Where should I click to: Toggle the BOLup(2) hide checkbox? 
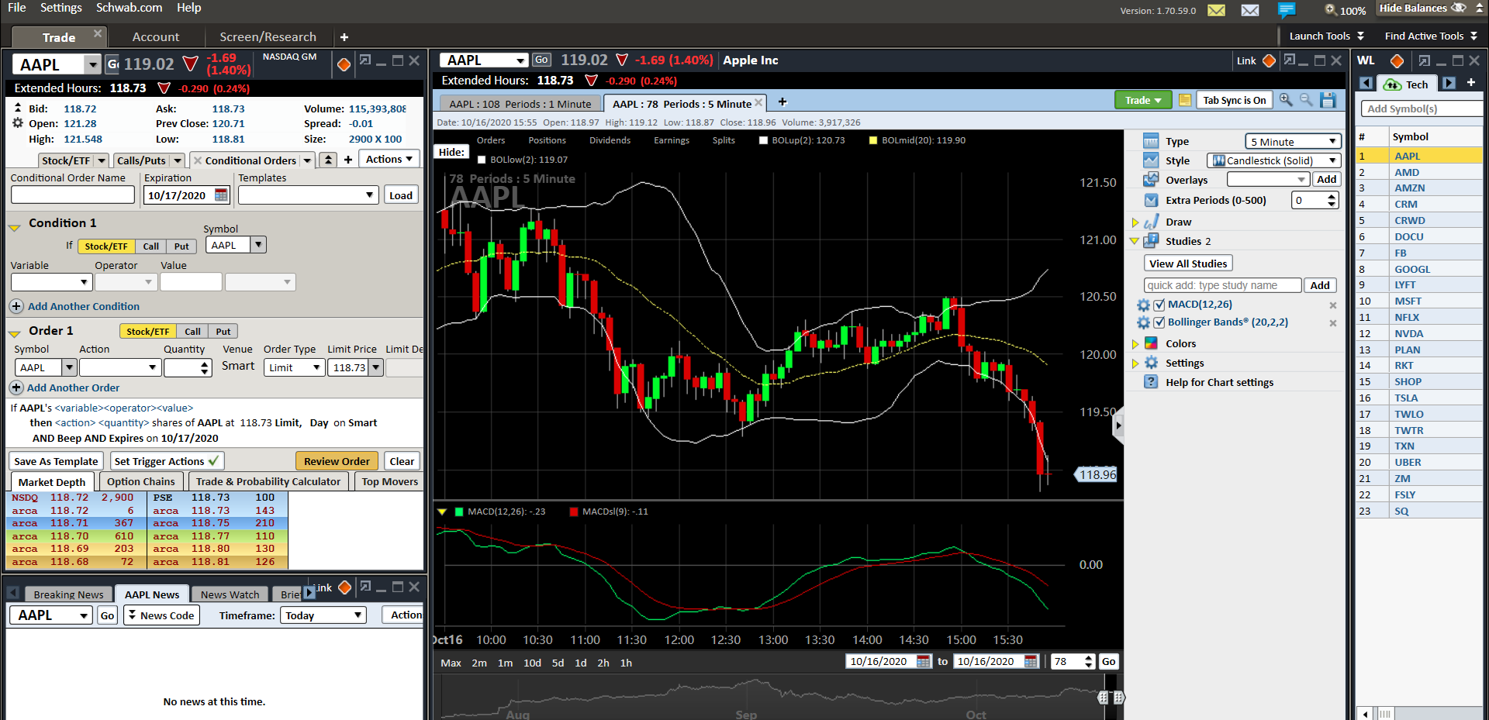pyautogui.click(x=763, y=140)
